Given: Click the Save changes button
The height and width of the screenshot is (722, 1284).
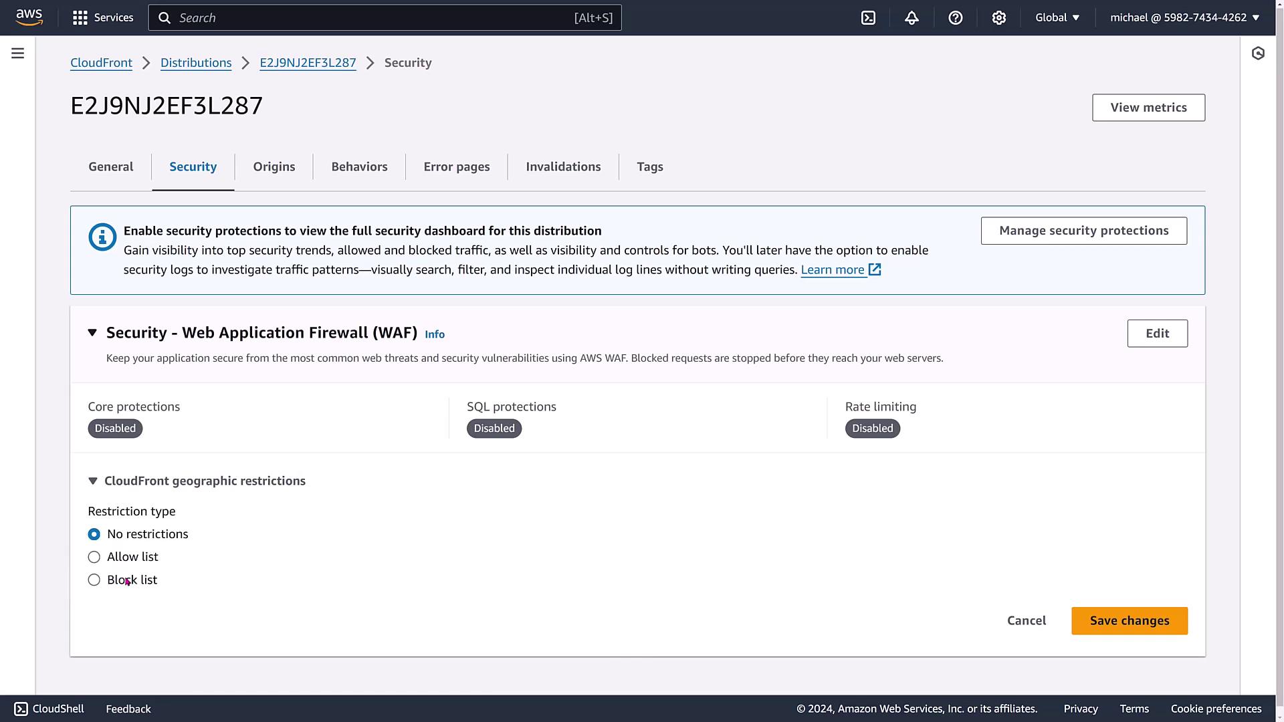Looking at the screenshot, I should pos(1129,621).
